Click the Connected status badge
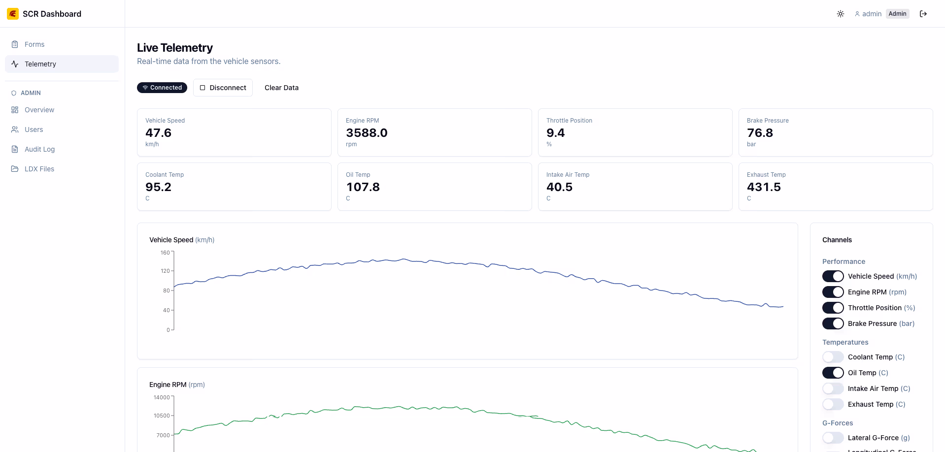The width and height of the screenshot is (945, 452). click(162, 88)
